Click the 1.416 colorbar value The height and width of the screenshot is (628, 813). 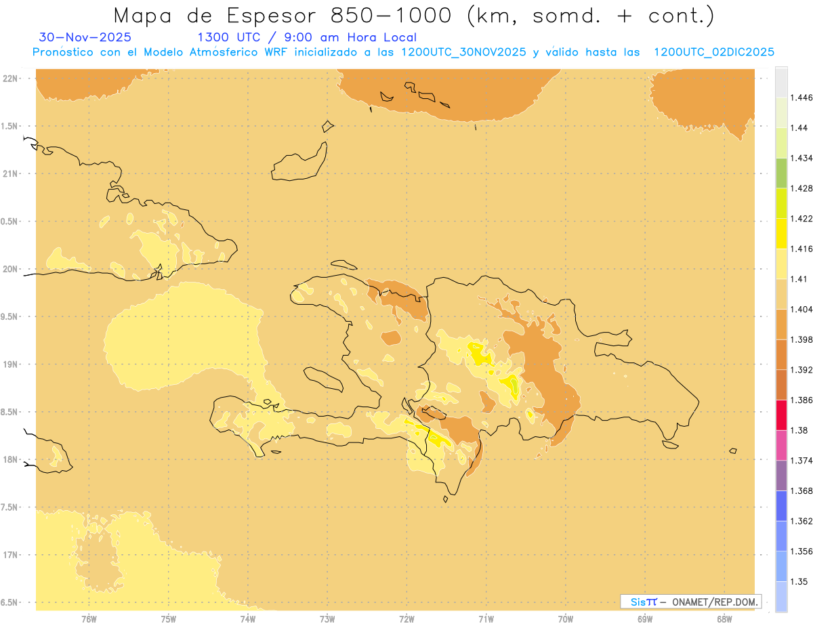[x=801, y=249]
